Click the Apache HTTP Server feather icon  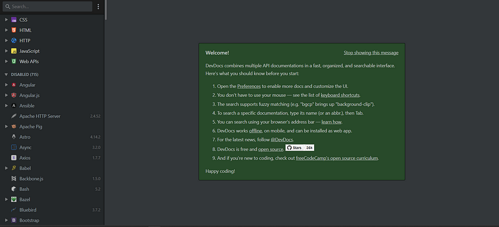tap(14, 116)
